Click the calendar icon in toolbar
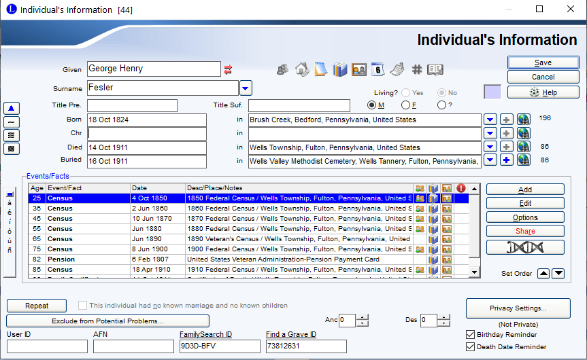This screenshot has width=587, height=360. pyautogui.click(x=378, y=69)
